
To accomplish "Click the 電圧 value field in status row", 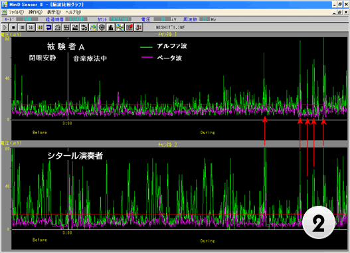I will point(163,19).
